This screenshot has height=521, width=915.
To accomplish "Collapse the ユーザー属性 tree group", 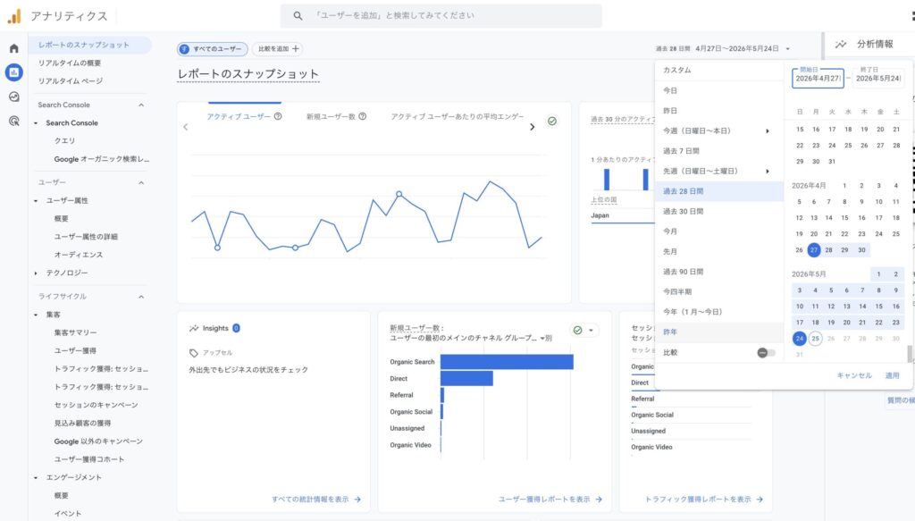I will tap(36, 201).
